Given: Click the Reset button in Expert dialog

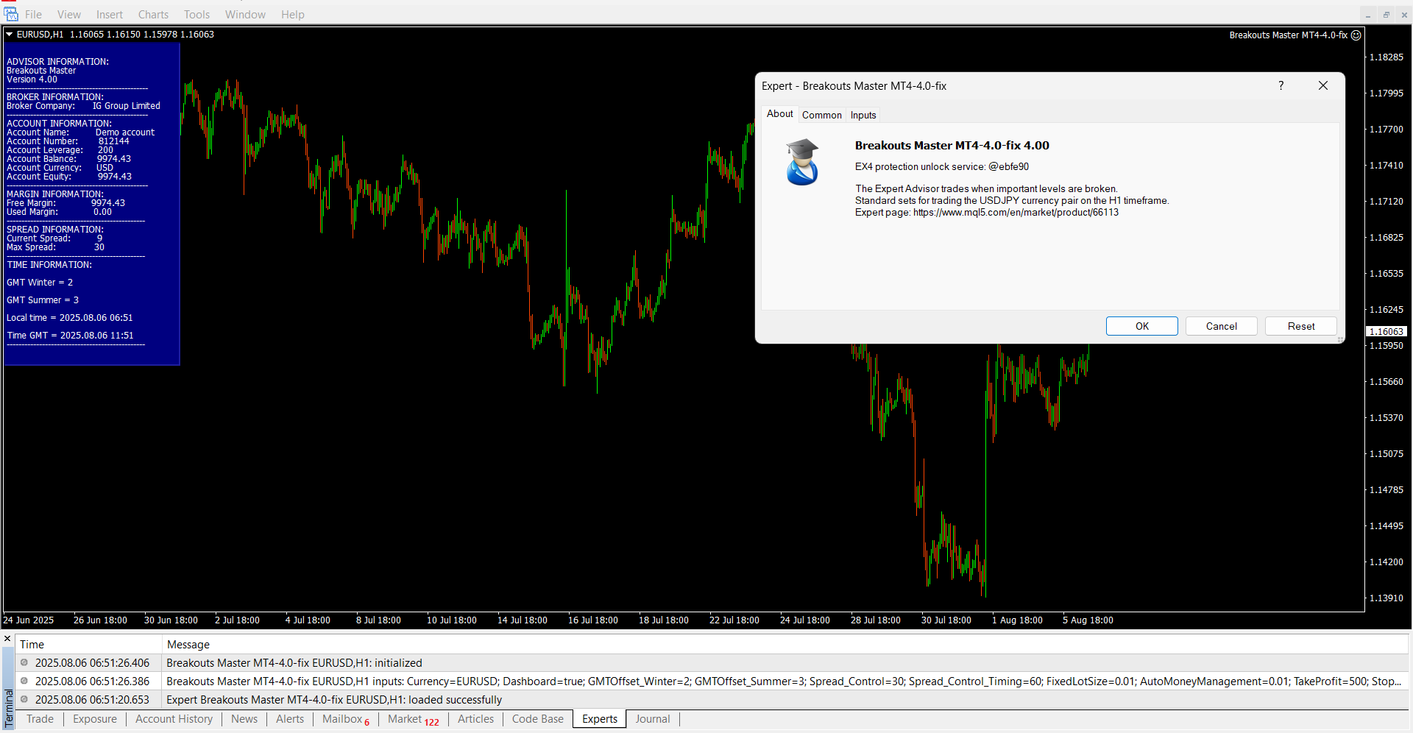Looking at the screenshot, I should pyautogui.click(x=1300, y=326).
